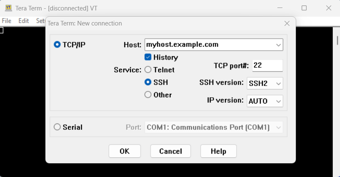340x177 pixels.
Task: Click the TCP port#: label
Action: point(231,66)
